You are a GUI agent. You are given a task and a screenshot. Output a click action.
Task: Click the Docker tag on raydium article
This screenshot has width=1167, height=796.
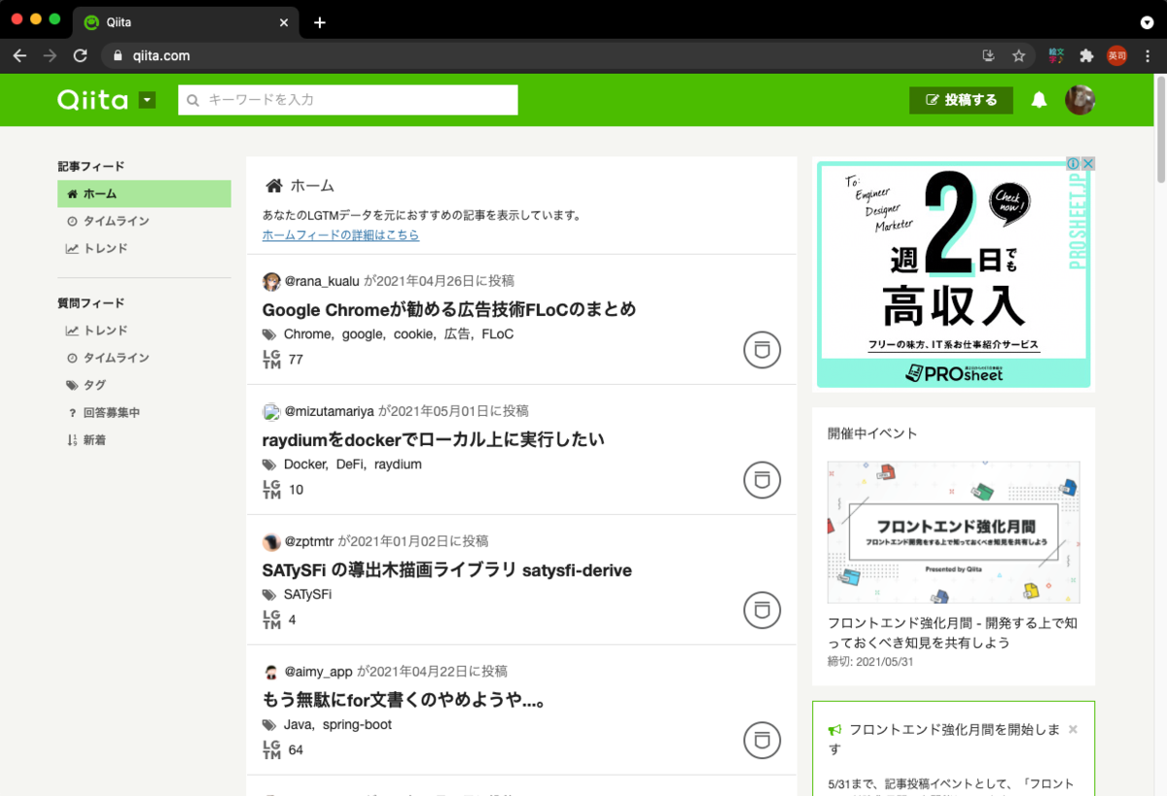[x=305, y=465]
